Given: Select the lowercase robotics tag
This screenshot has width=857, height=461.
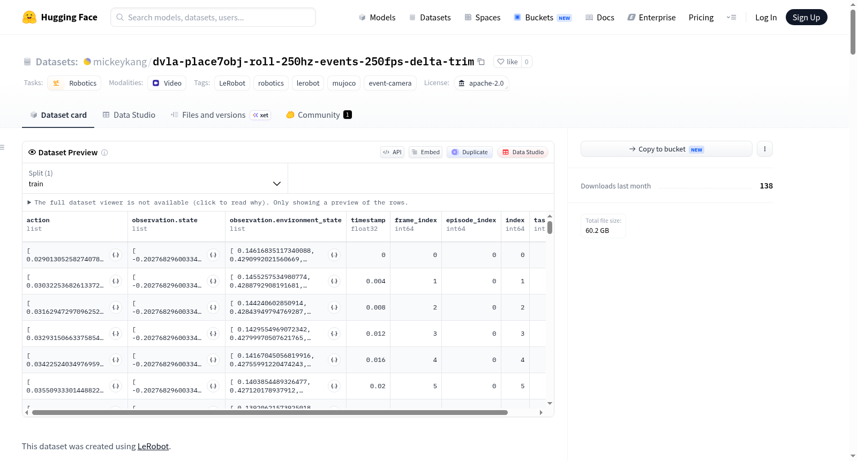Looking at the screenshot, I should 271,83.
